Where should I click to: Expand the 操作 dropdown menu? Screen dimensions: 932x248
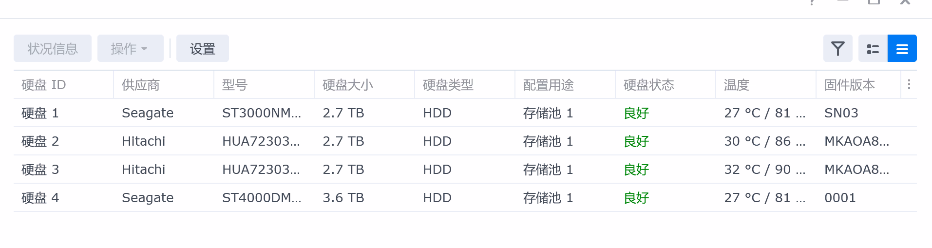coord(130,48)
